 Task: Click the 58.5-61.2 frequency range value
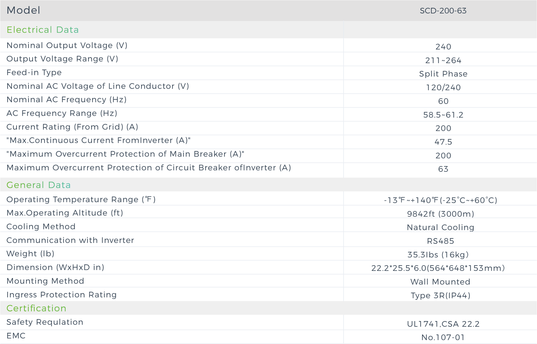[x=443, y=115]
